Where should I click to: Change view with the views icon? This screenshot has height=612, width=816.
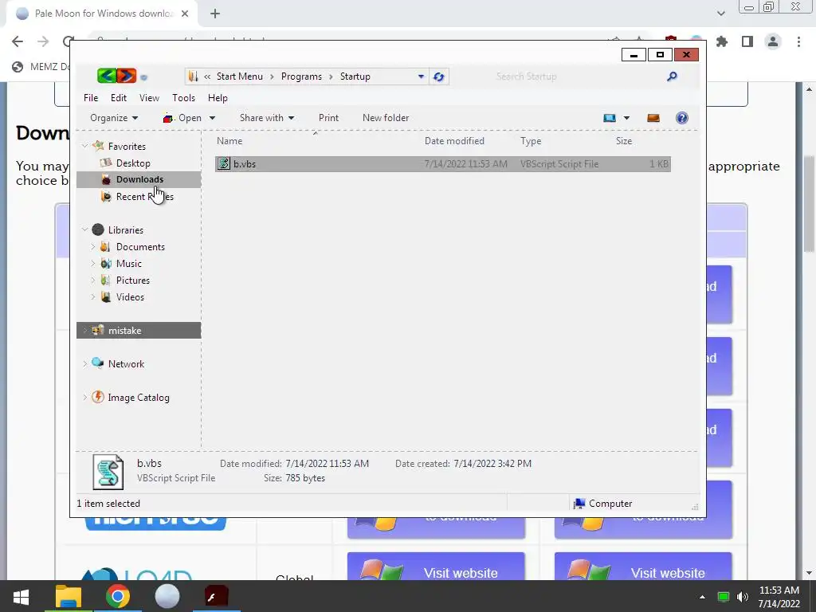click(x=610, y=118)
